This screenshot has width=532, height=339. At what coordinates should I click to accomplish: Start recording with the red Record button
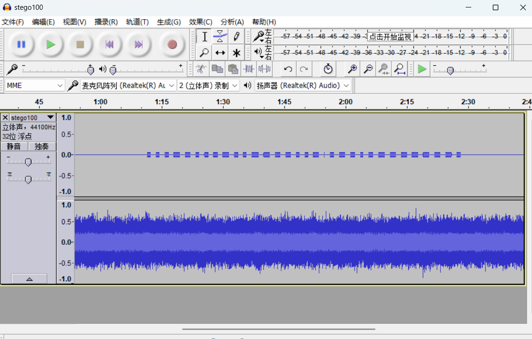pyautogui.click(x=172, y=44)
